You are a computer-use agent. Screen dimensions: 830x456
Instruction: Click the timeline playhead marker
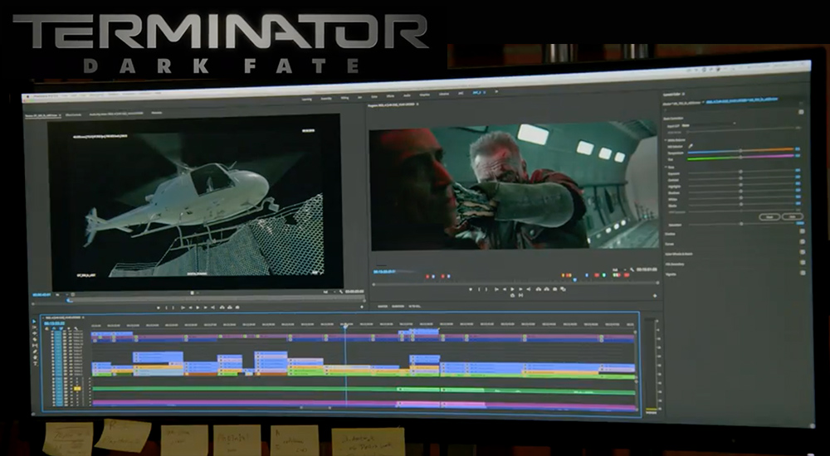(345, 327)
